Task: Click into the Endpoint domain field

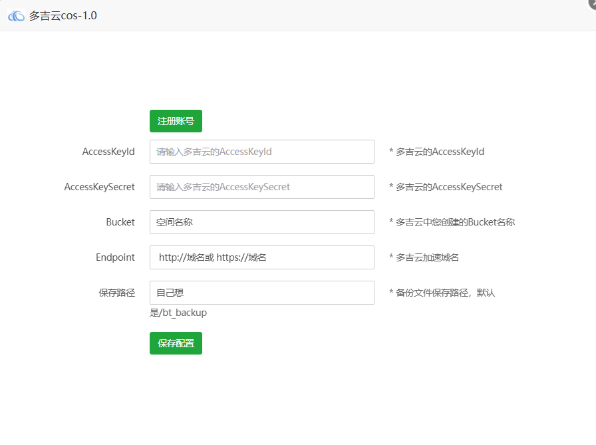Action: (261, 257)
